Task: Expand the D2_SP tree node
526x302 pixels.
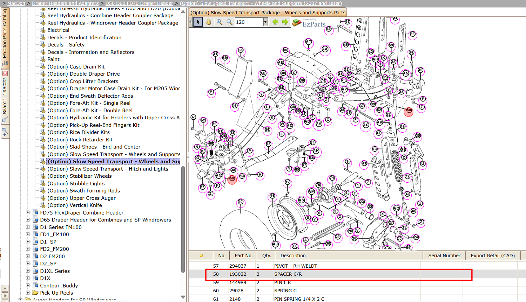Action: click(x=28, y=264)
